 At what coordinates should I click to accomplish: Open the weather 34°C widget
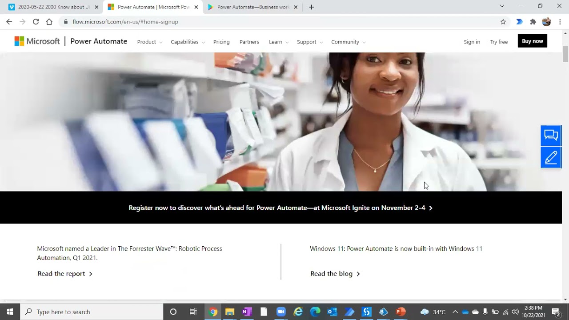pyautogui.click(x=433, y=312)
